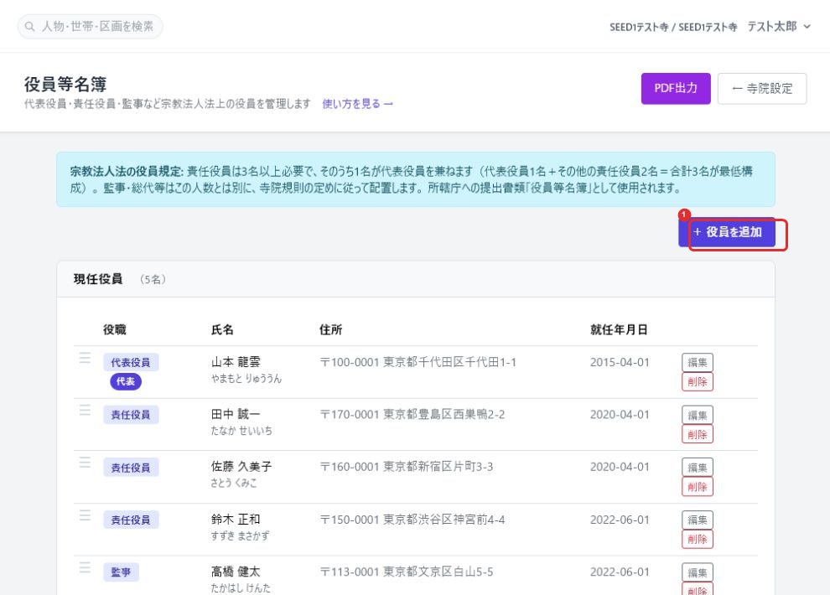
Task: Edit 高橋 健太 with 編集 button
Action: click(698, 572)
